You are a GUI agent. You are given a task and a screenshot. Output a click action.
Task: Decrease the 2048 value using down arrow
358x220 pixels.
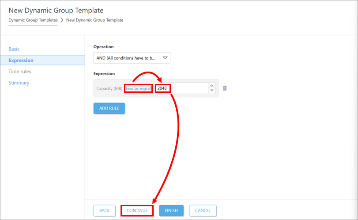point(212,91)
